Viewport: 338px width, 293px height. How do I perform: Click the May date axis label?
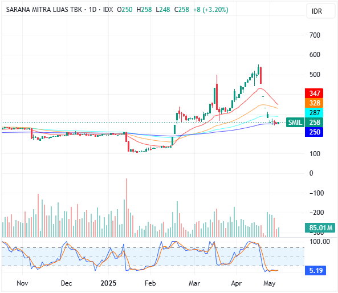[x=270, y=283]
